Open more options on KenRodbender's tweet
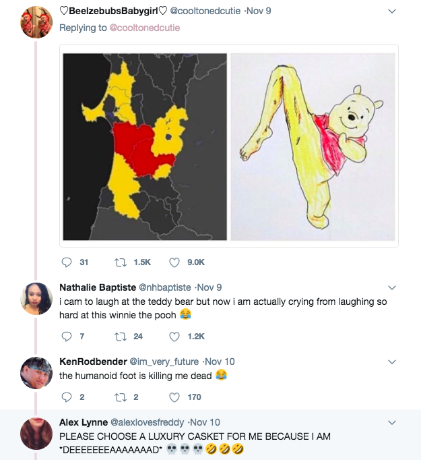Image resolution: width=421 pixels, height=460 pixels. click(393, 362)
